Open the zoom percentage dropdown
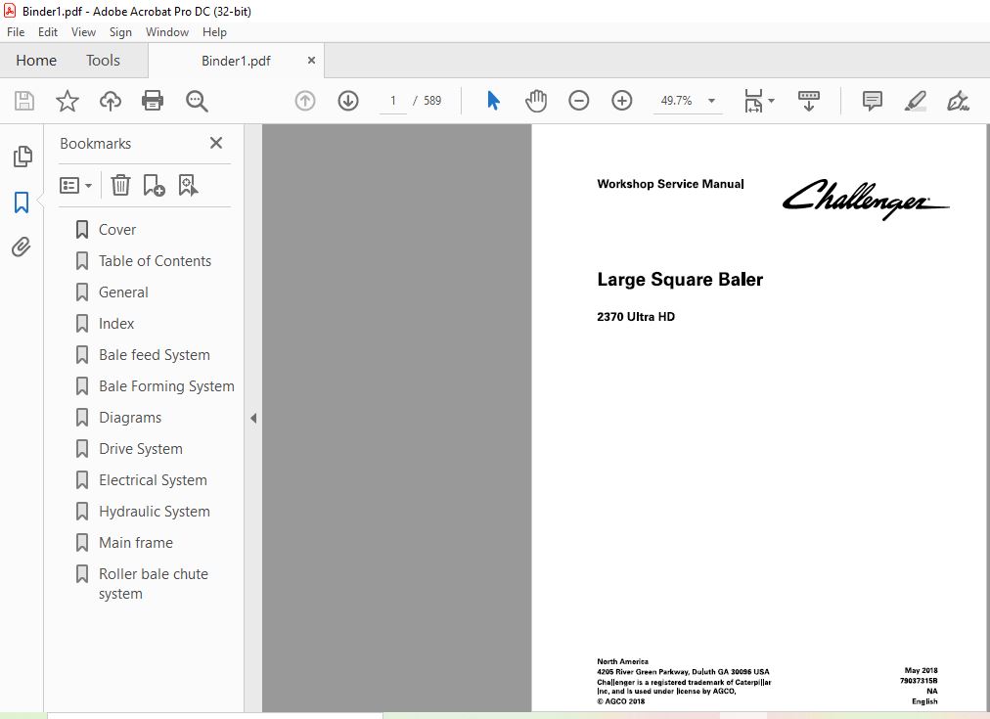This screenshot has width=990, height=719. pyautogui.click(x=711, y=101)
